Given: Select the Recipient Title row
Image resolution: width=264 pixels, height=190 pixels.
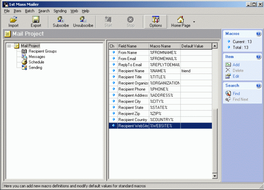Looking at the screenshot, I should click(x=160, y=77).
